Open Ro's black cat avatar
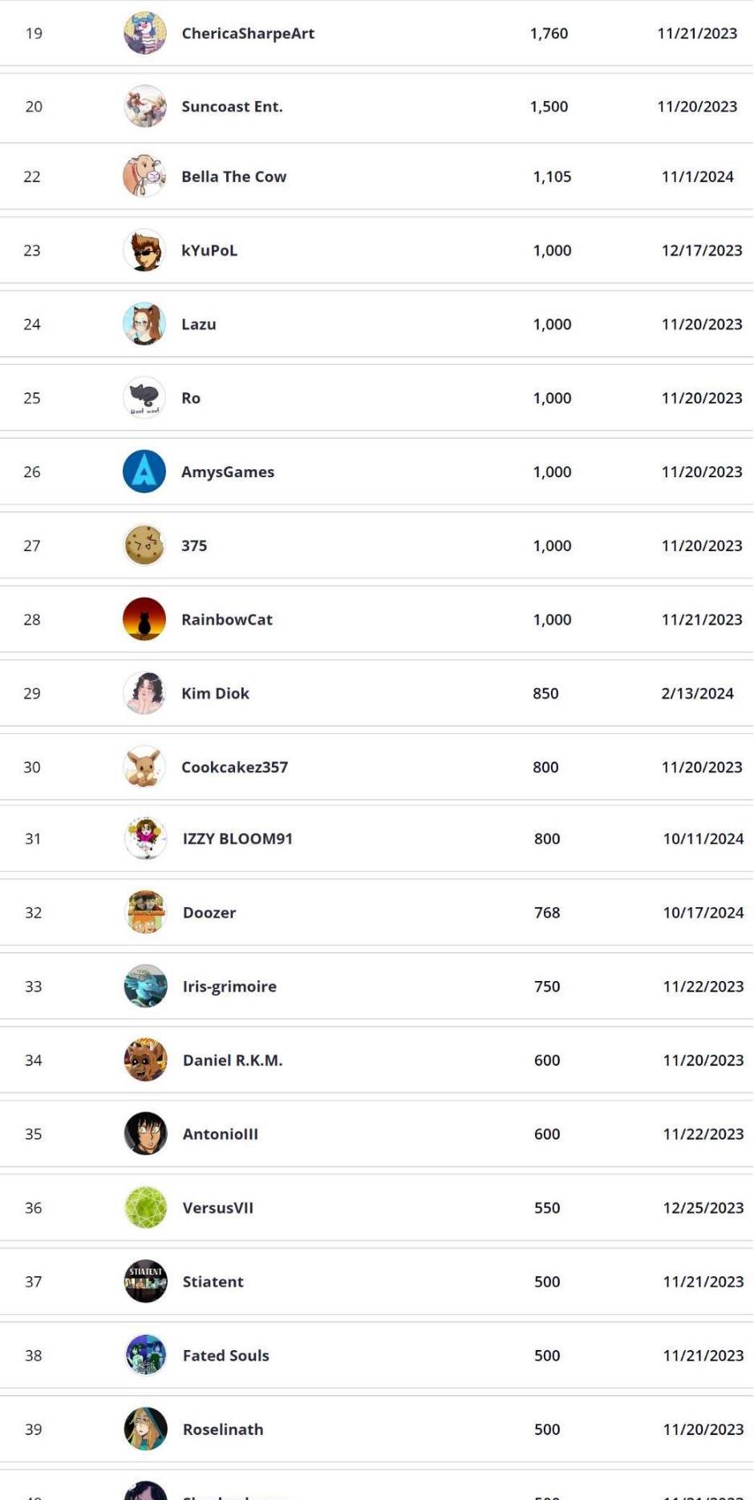This screenshot has width=754, height=1500. pos(144,398)
